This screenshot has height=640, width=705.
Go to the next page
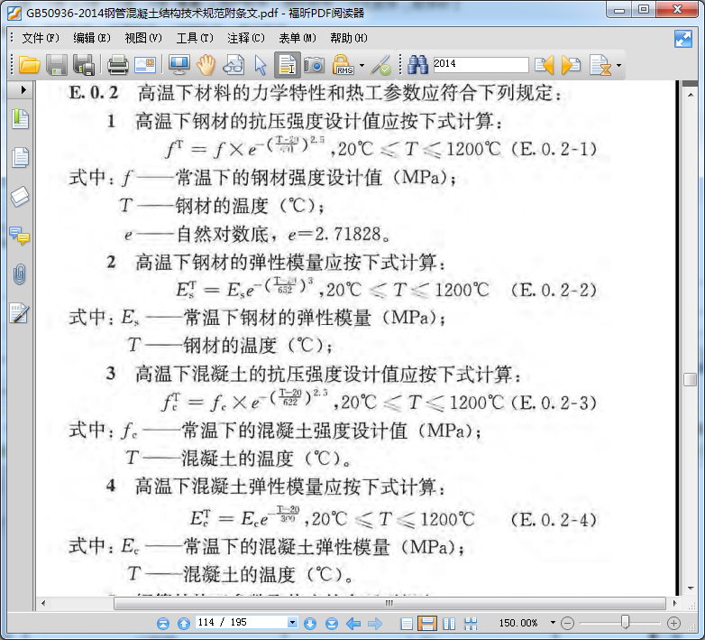310,623
